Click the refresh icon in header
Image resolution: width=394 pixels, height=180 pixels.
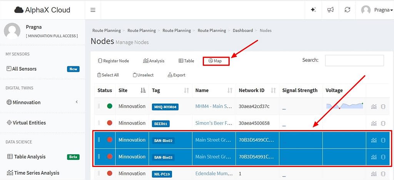click(x=347, y=10)
